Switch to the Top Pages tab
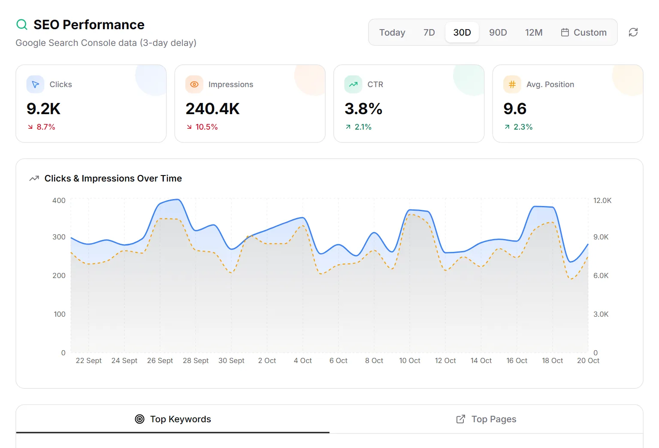 pos(486,419)
